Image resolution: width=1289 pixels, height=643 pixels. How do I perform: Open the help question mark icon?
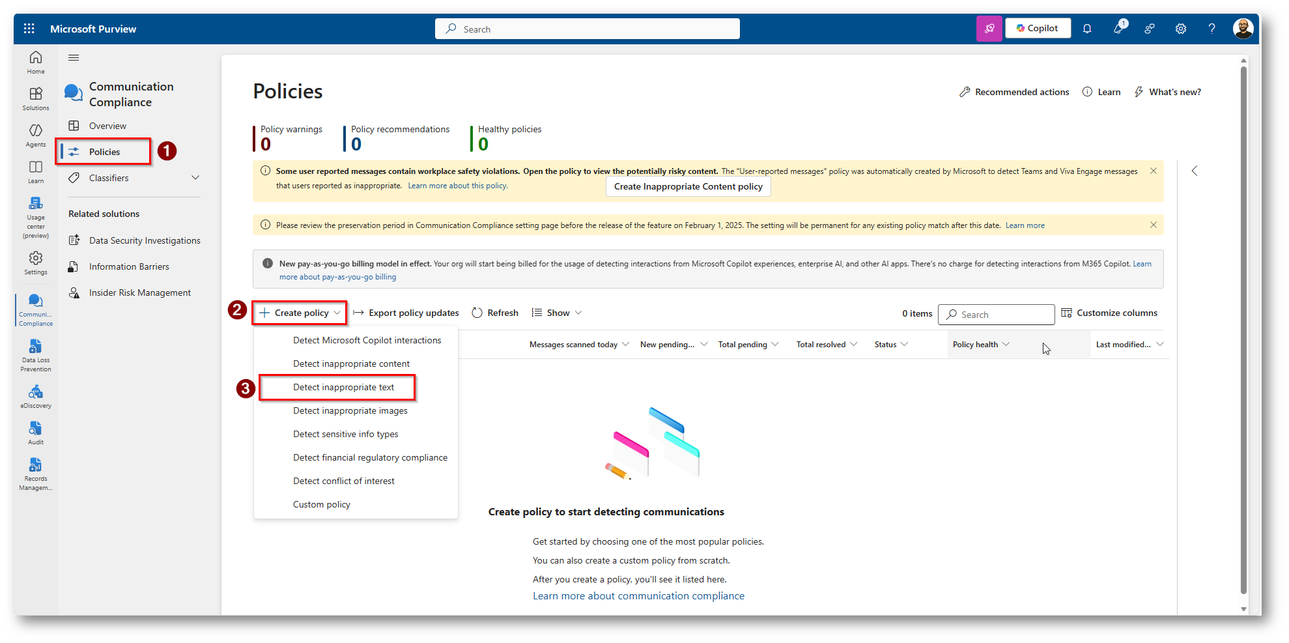point(1211,29)
